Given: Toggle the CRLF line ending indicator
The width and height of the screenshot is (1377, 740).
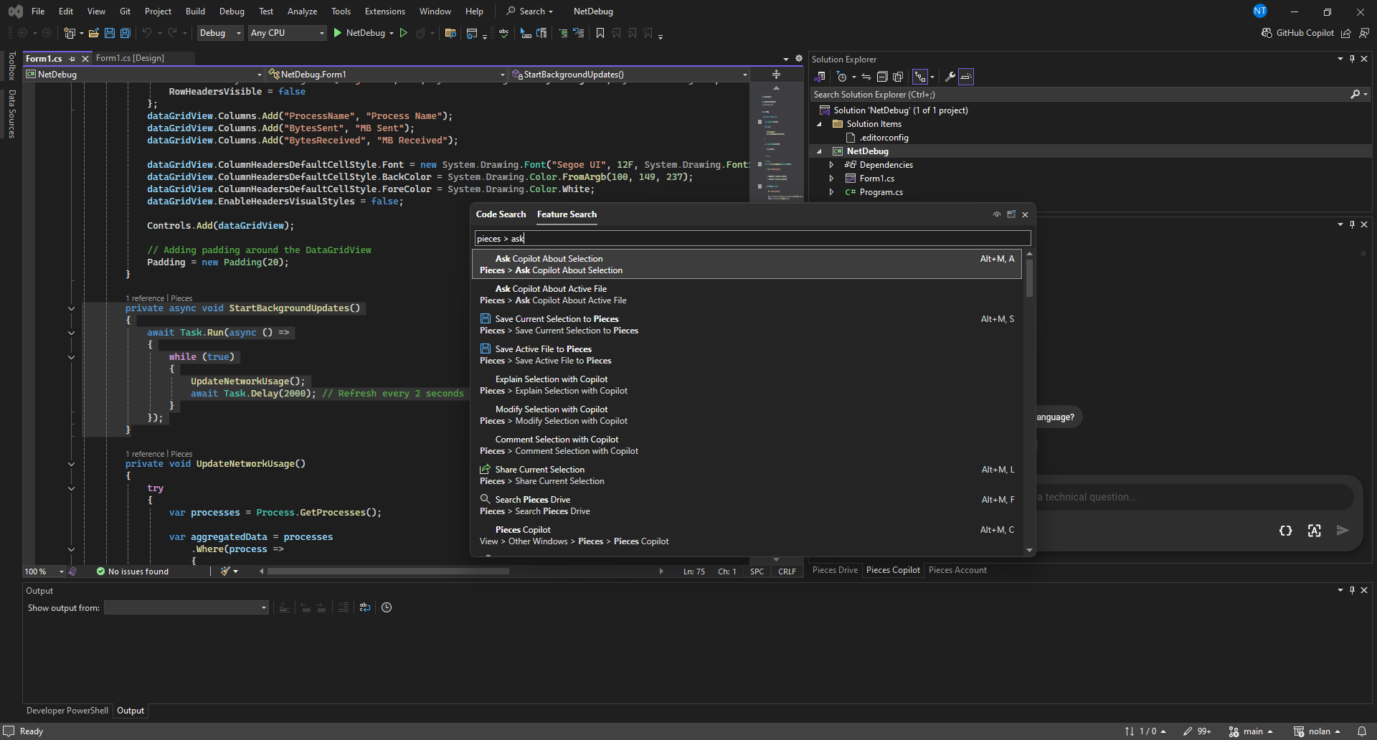Looking at the screenshot, I should pyautogui.click(x=787, y=571).
